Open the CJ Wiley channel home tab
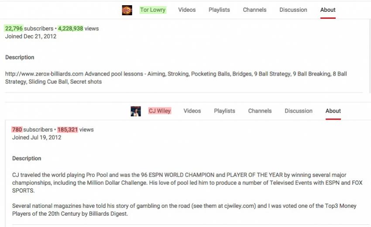The image size is (371, 227). coord(160,111)
